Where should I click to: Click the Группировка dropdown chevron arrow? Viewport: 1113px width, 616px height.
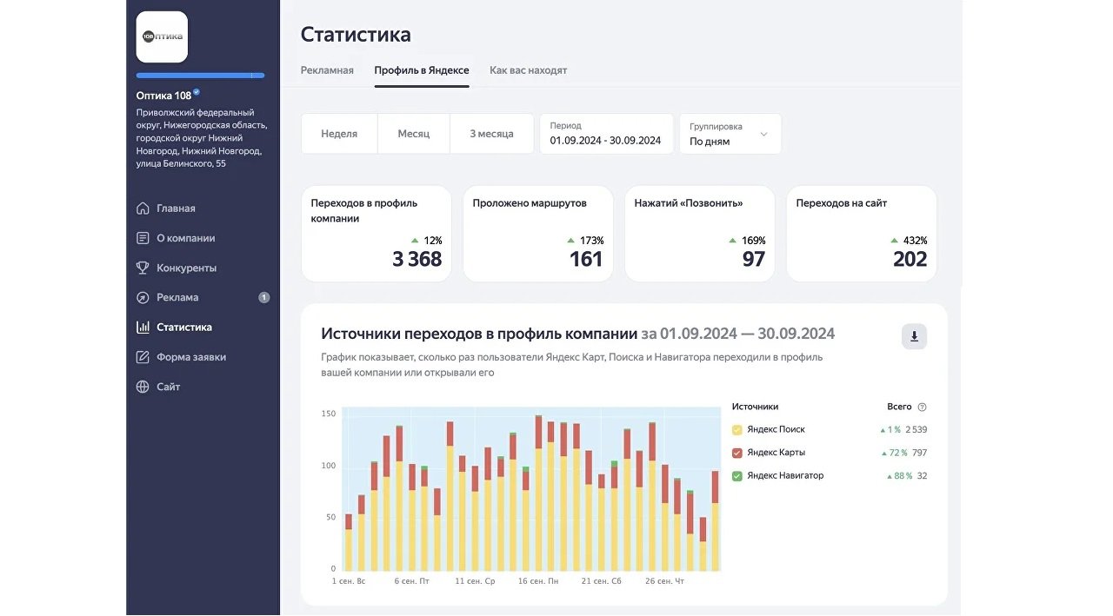[x=763, y=135]
